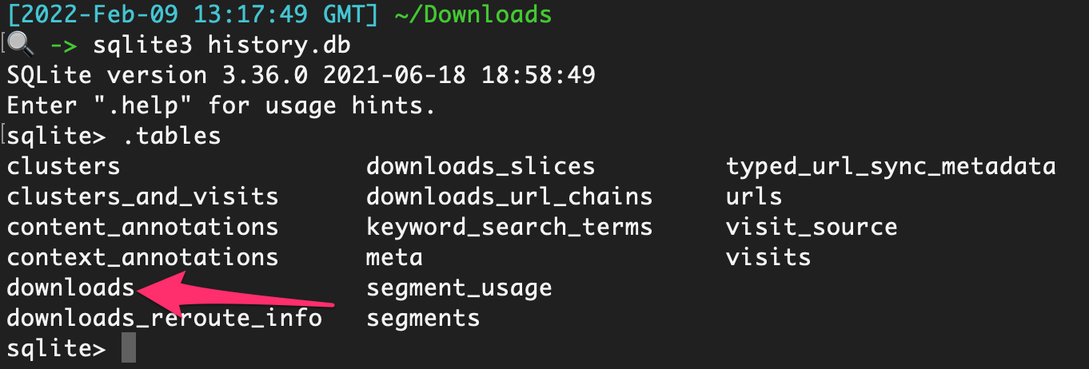This screenshot has height=369, width=1089.
Task: Click the magnifying glass prompt icon
Action: coord(21,46)
